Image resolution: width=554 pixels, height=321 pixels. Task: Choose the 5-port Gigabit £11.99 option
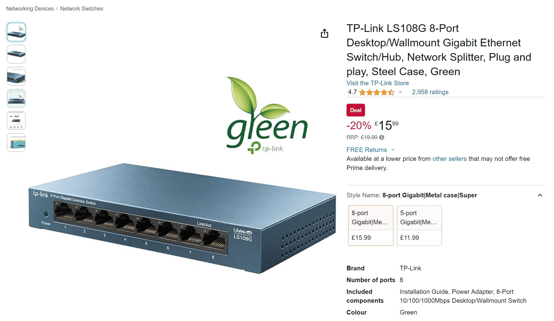coord(419,226)
